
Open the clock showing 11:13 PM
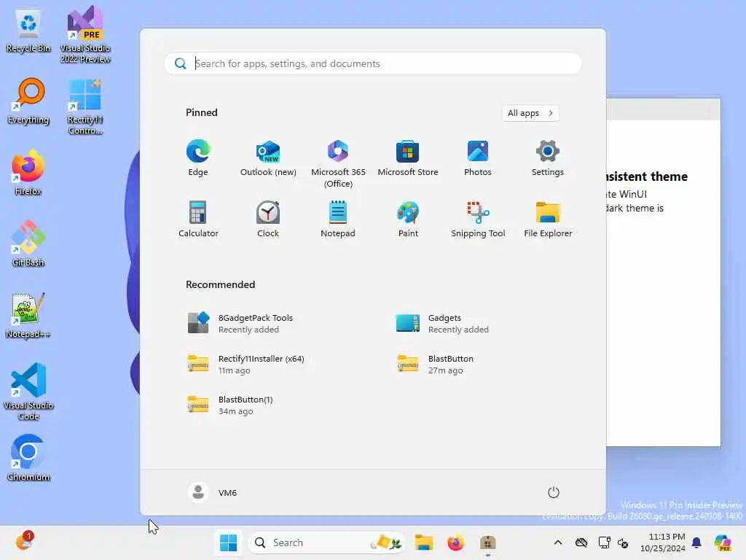click(663, 542)
